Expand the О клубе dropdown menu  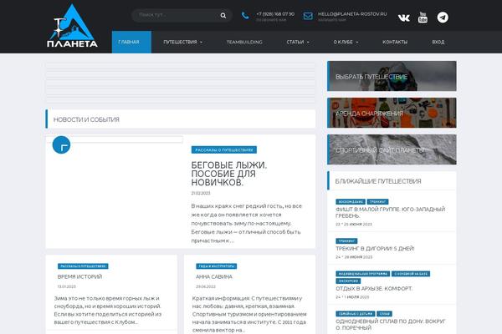(346, 42)
